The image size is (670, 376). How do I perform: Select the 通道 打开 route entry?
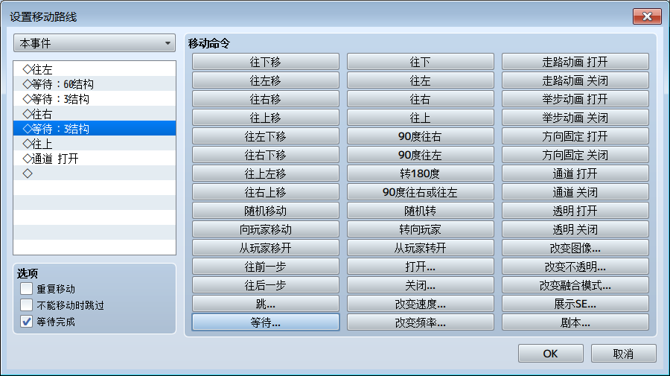click(x=95, y=159)
